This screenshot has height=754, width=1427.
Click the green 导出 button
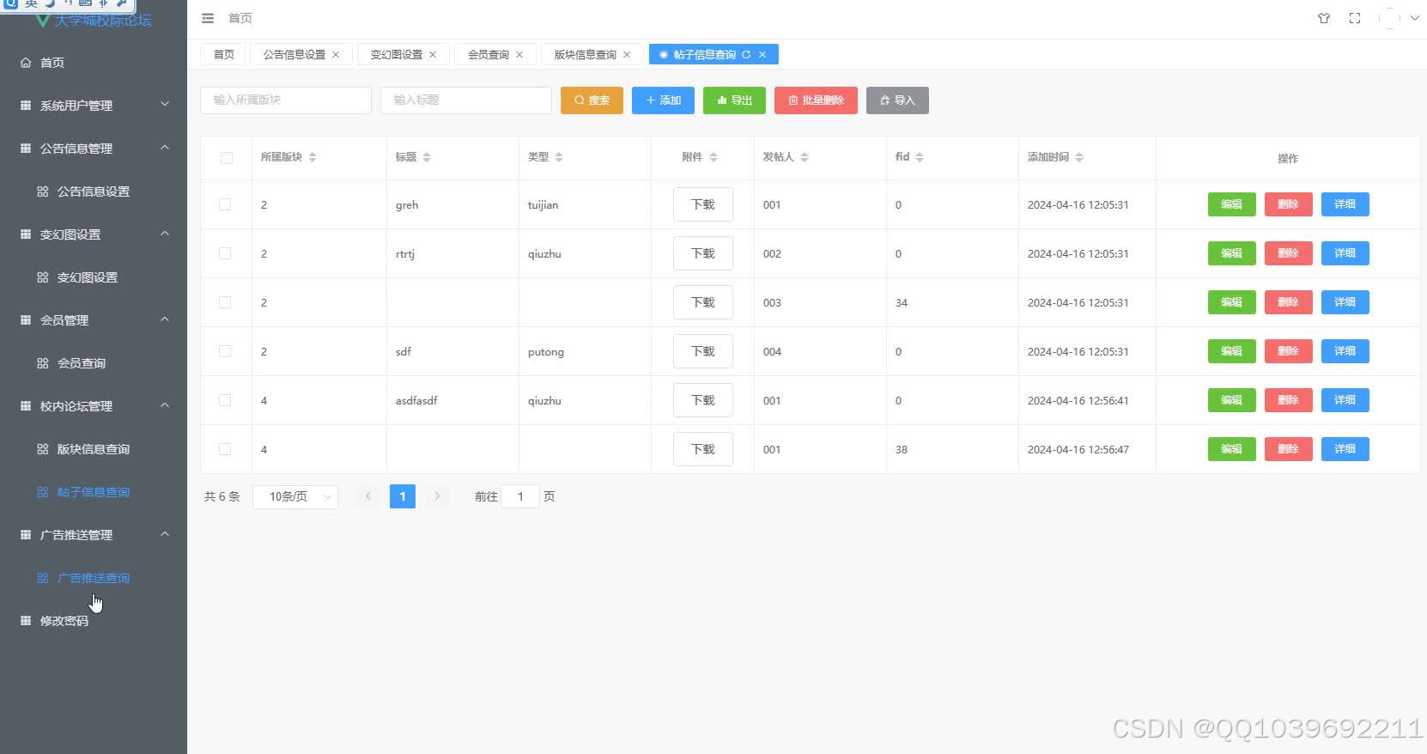(734, 100)
